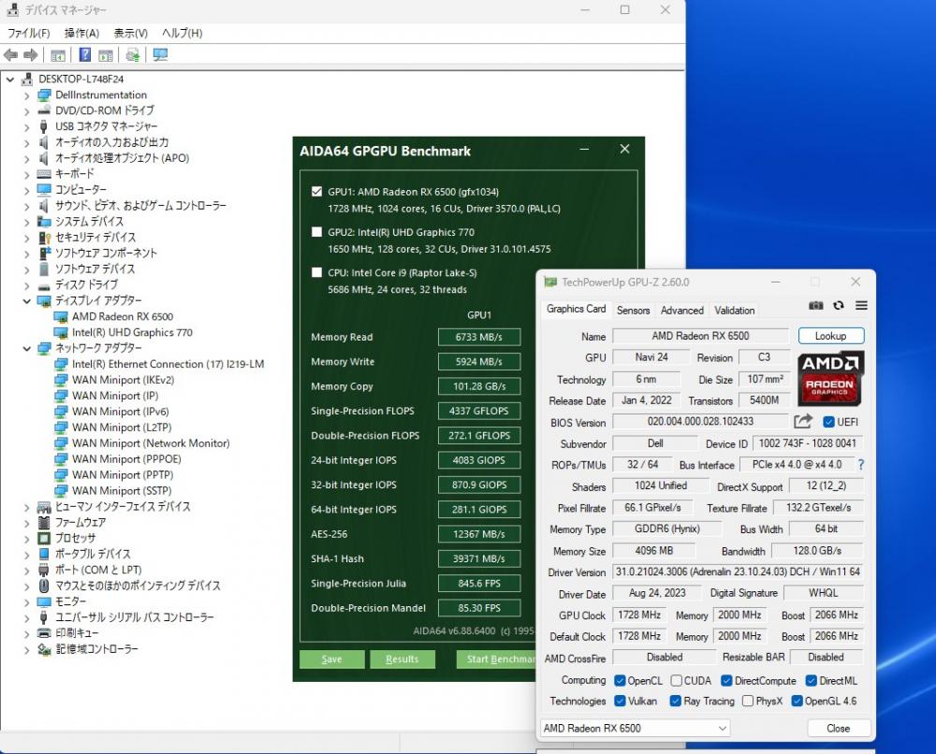Open the Help icon in Device Manager toolbar
Screen dimensions: 936x754
85,55
